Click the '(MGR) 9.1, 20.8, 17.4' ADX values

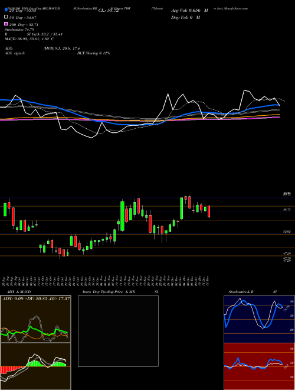pos(61,48)
